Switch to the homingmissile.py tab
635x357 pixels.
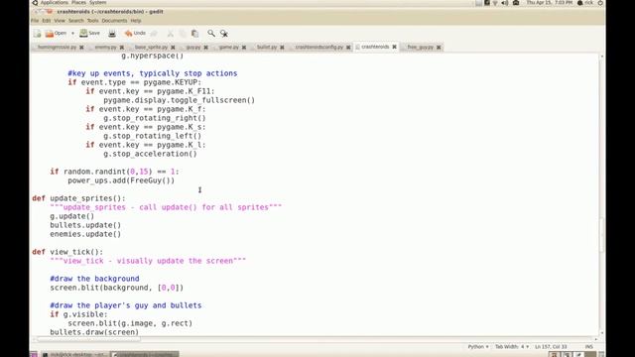tap(57, 48)
